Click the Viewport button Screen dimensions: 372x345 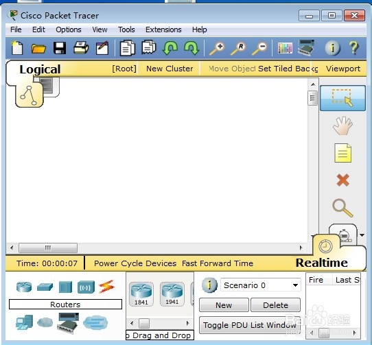(x=343, y=69)
